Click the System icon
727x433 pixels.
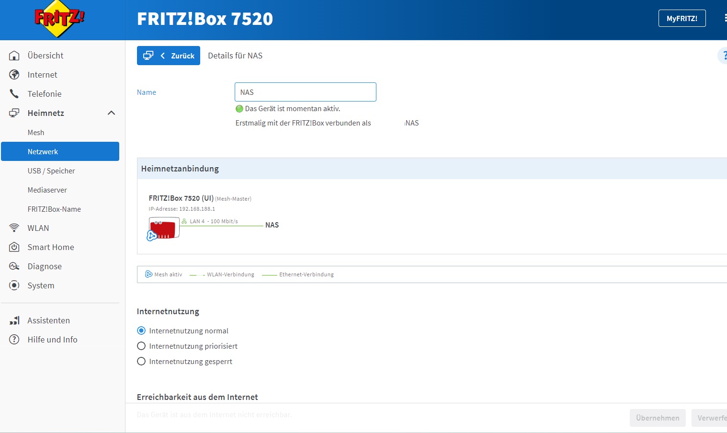(14, 285)
